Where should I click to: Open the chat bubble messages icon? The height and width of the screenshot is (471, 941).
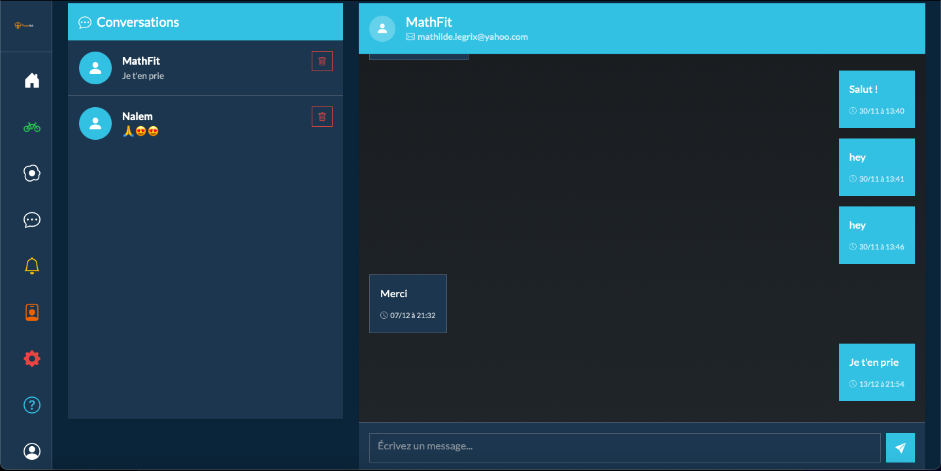pos(31,219)
